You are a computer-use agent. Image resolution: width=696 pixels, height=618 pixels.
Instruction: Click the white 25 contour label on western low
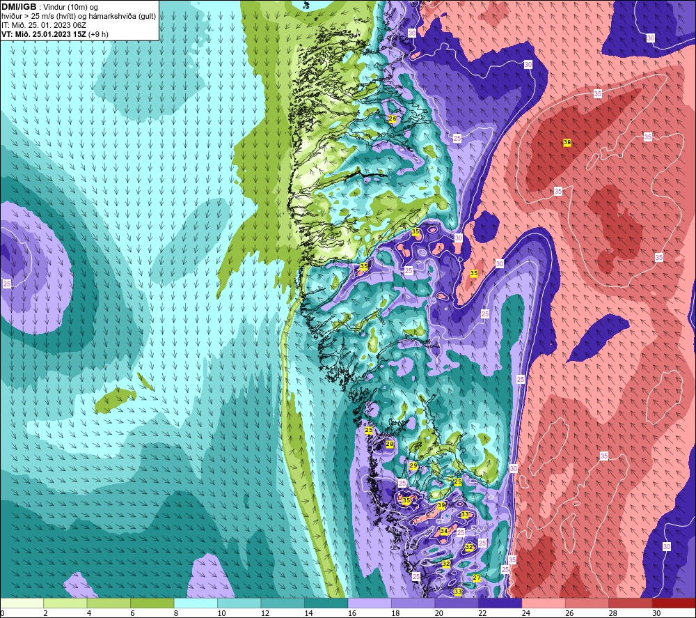click(x=7, y=284)
